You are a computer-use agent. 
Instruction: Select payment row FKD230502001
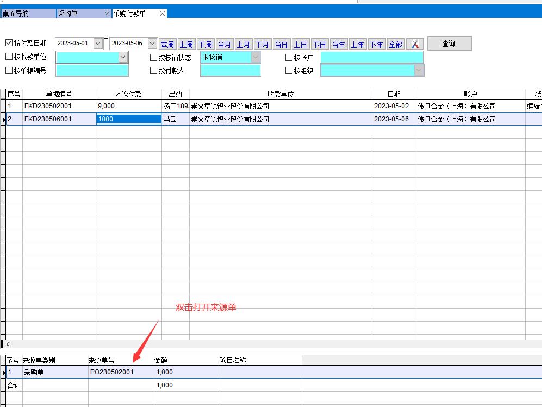pyautogui.click(x=48, y=106)
